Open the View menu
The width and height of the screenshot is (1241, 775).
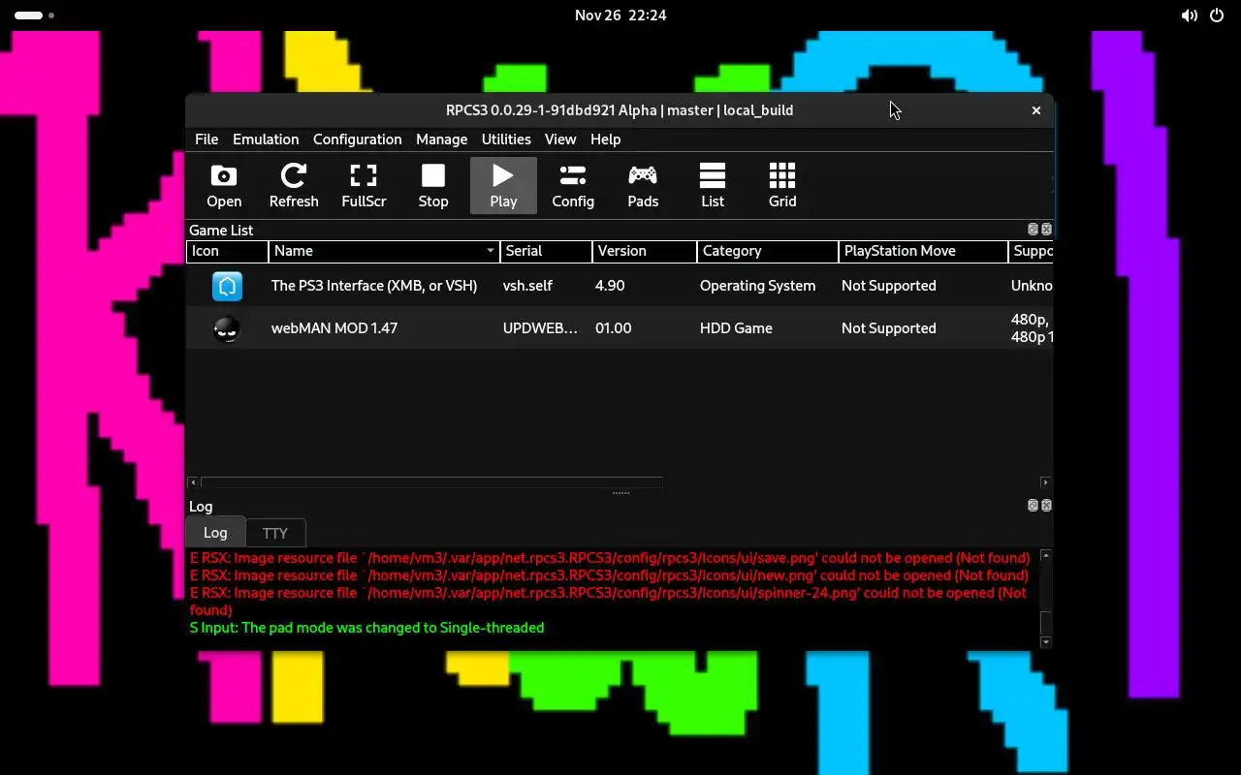(560, 139)
